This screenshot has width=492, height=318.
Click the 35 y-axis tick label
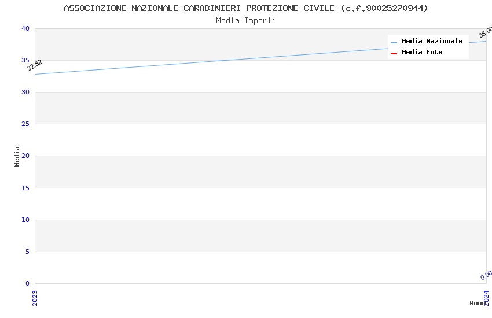(25, 61)
